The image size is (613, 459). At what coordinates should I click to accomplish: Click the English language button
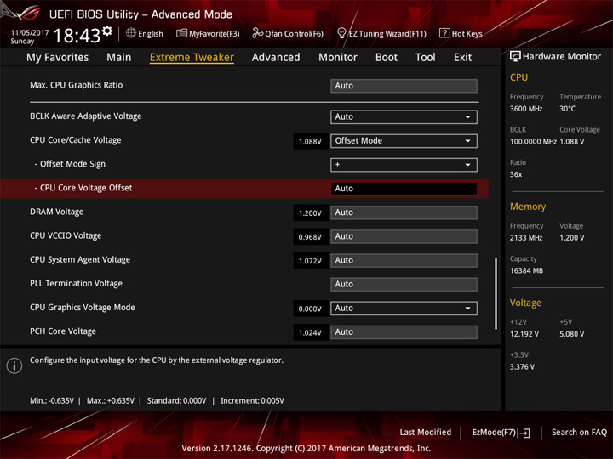click(x=145, y=33)
